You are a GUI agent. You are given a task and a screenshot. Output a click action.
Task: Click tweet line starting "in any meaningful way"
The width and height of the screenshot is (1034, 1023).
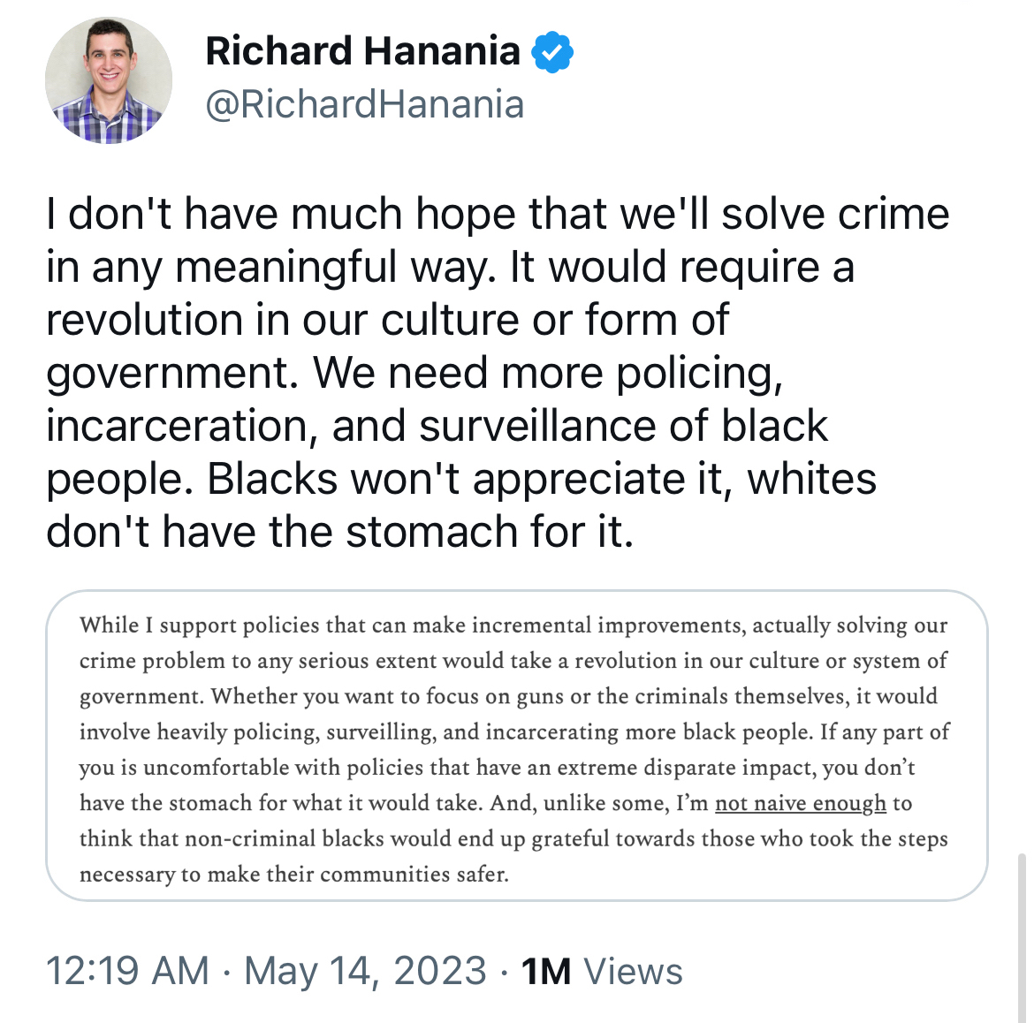pyautogui.click(x=450, y=267)
